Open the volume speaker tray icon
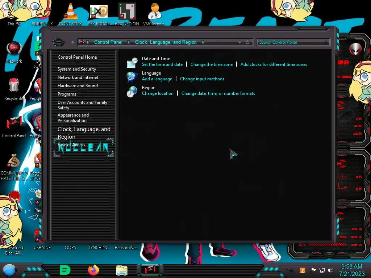The image size is (371, 278). pos(331,270)
